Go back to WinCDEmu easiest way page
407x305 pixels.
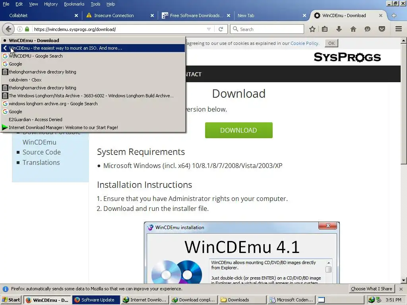pos(93,48)
